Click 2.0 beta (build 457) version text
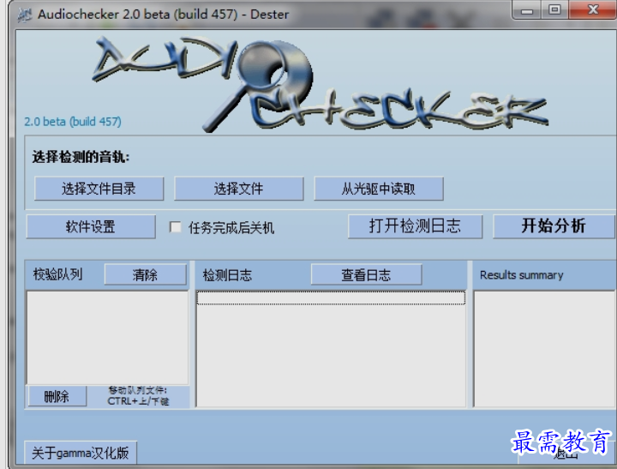 click(73, 121)
